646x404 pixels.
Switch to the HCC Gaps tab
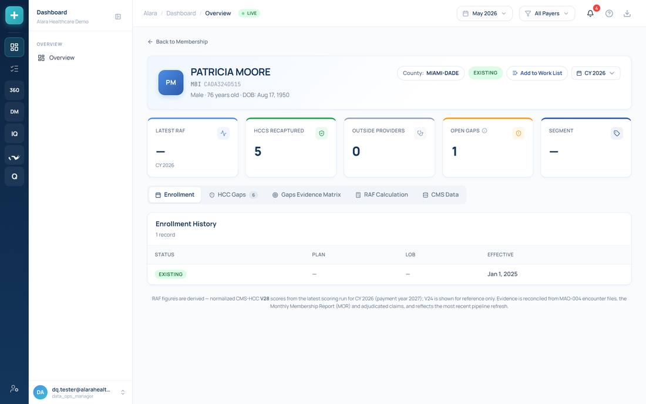click(233, 195)
